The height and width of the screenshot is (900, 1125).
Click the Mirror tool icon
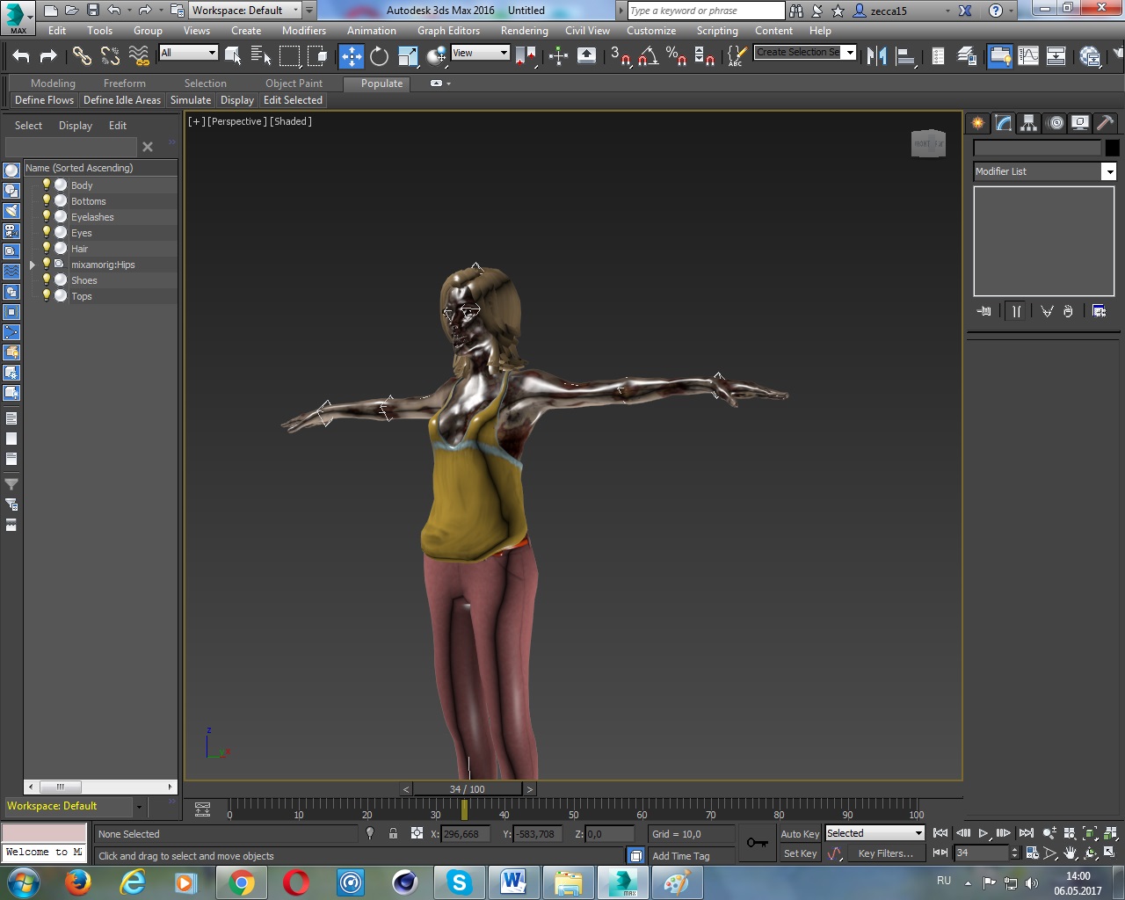click(x=876, y=56)
